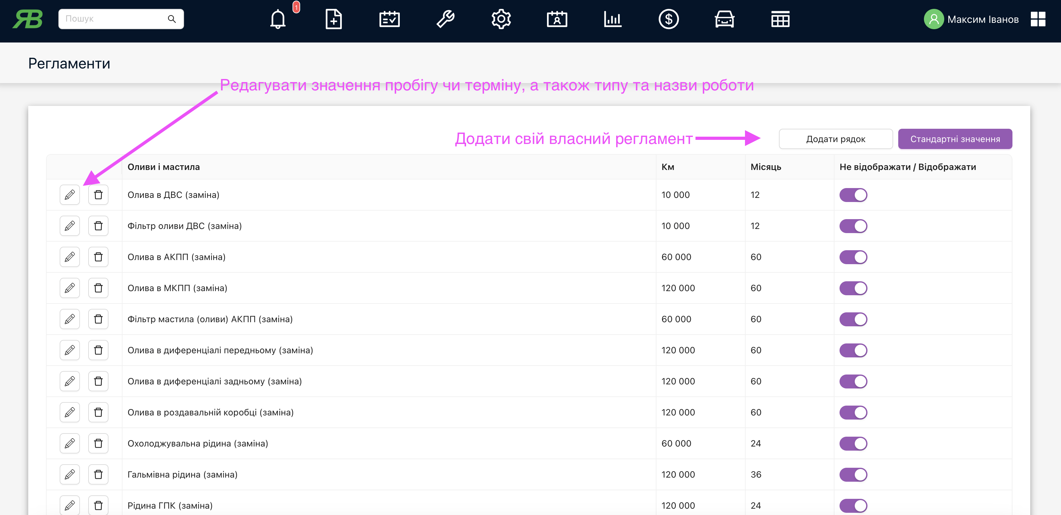Delete the 'Фільтр оливи ДВС (заміна)' row

[x=98, y=226]
